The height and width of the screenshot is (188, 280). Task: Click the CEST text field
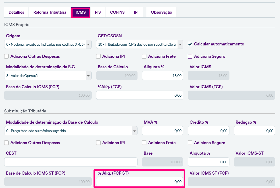71,162
